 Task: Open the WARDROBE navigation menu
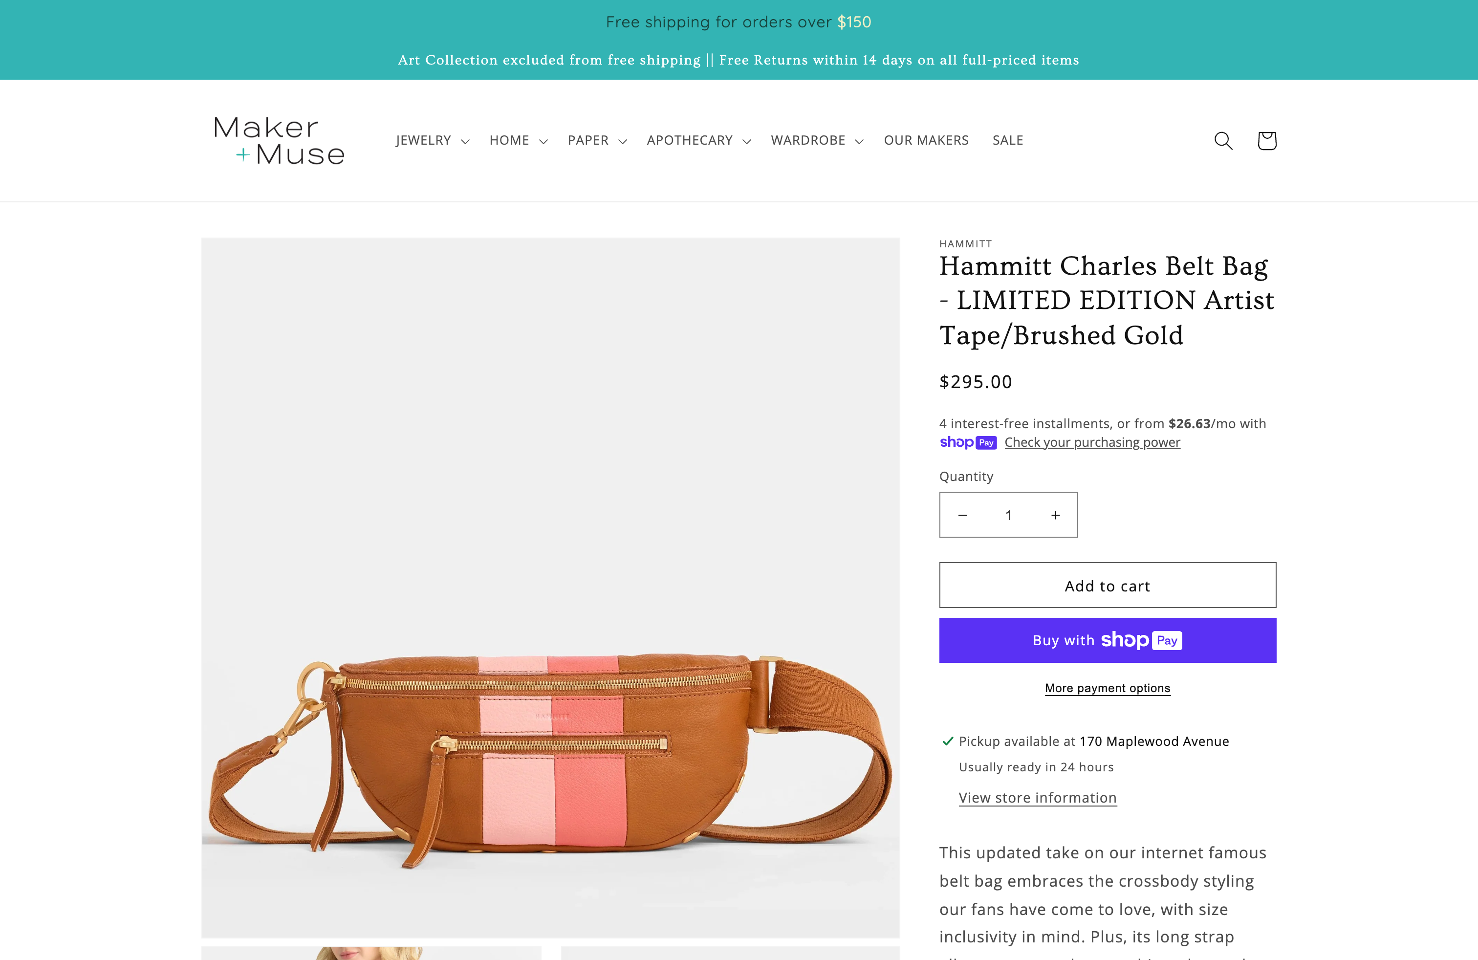click(817, 141)
